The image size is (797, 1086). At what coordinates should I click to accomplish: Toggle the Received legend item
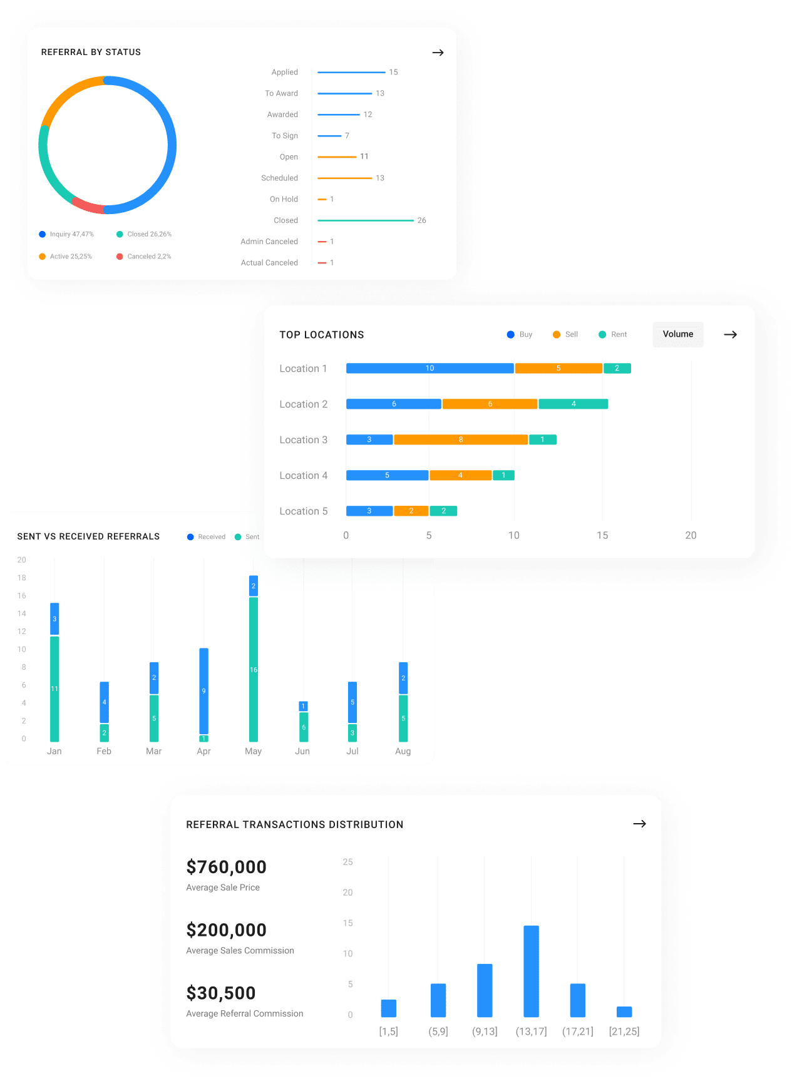coord(206,537)
